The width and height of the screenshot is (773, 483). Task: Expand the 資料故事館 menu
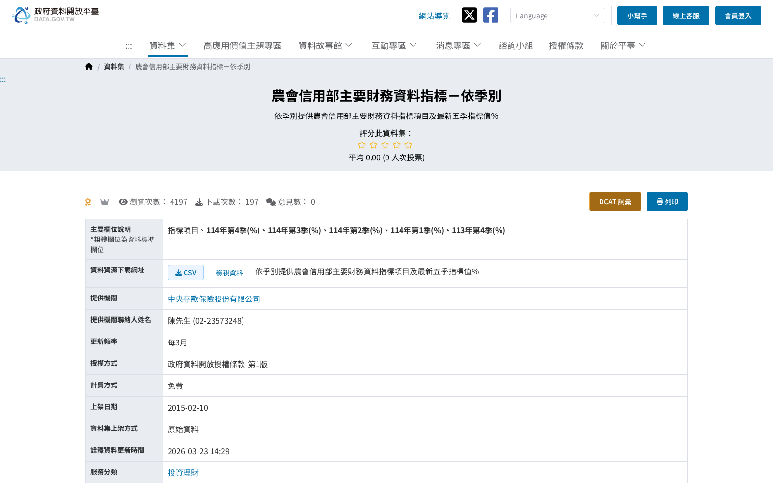(326, 45)
